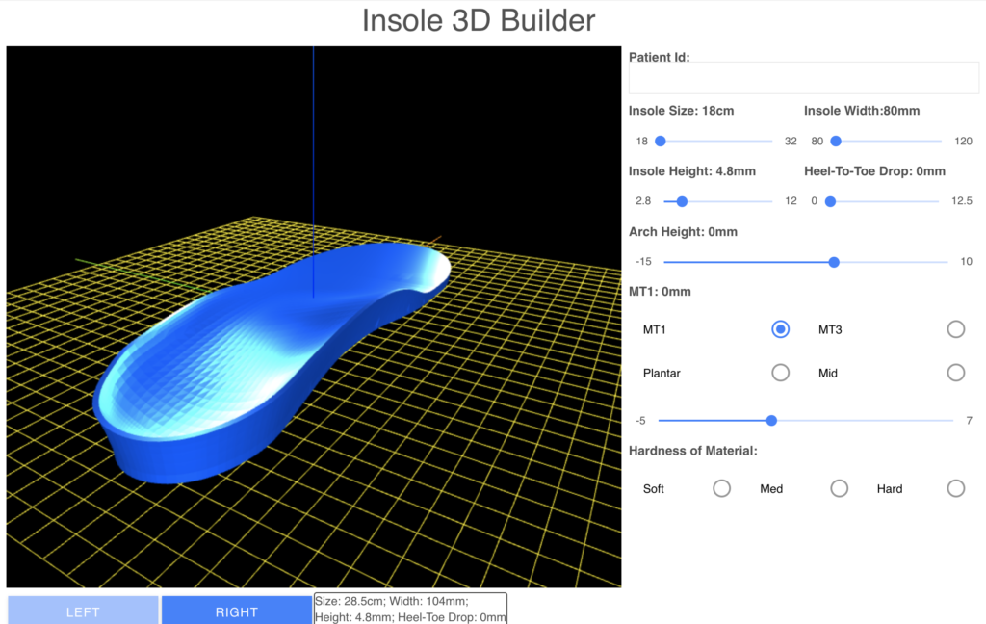Click the Insole Height slider handle
The width and height of the screenshot is (986, 624).
(682, 201)
